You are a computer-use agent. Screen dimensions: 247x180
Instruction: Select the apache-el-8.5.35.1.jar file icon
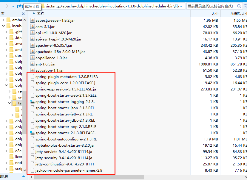point(33,46)
